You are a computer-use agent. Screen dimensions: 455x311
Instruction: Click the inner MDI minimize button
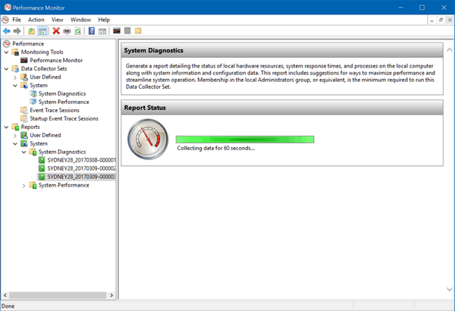[431, 20]
